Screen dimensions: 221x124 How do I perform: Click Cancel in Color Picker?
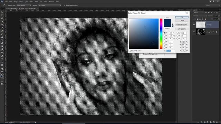pos(182,21)
